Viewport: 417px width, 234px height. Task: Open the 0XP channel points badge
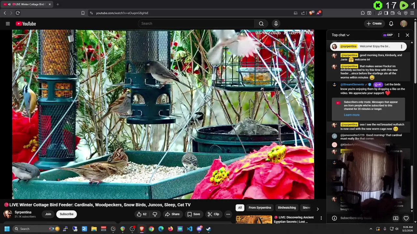coord(388,35)
